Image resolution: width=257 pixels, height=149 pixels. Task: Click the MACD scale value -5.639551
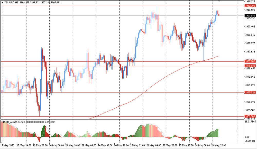tap(250, 141)
